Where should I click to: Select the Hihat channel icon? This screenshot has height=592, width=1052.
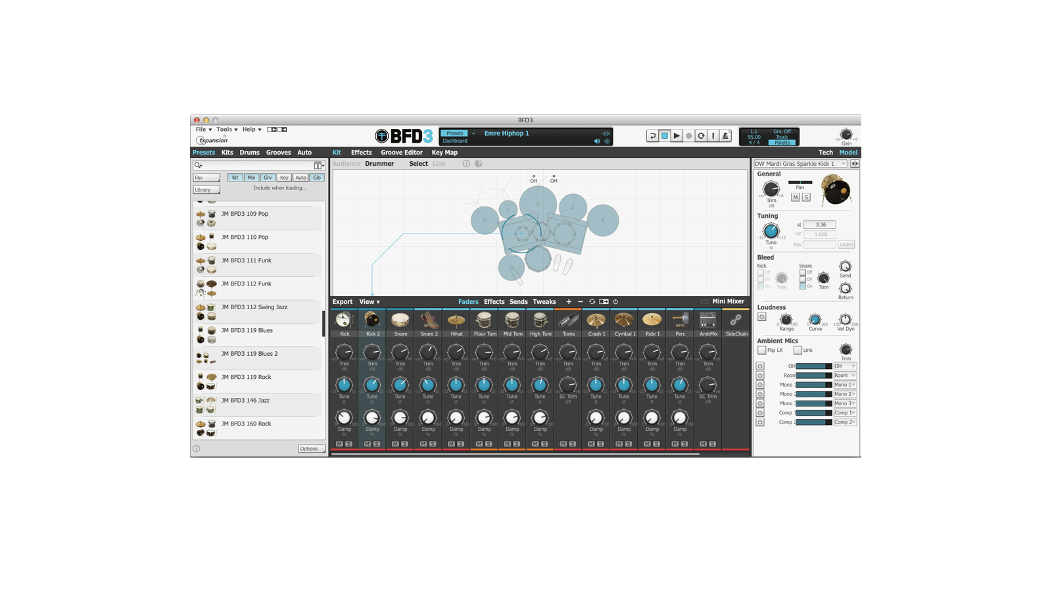[x=456, y=320]
